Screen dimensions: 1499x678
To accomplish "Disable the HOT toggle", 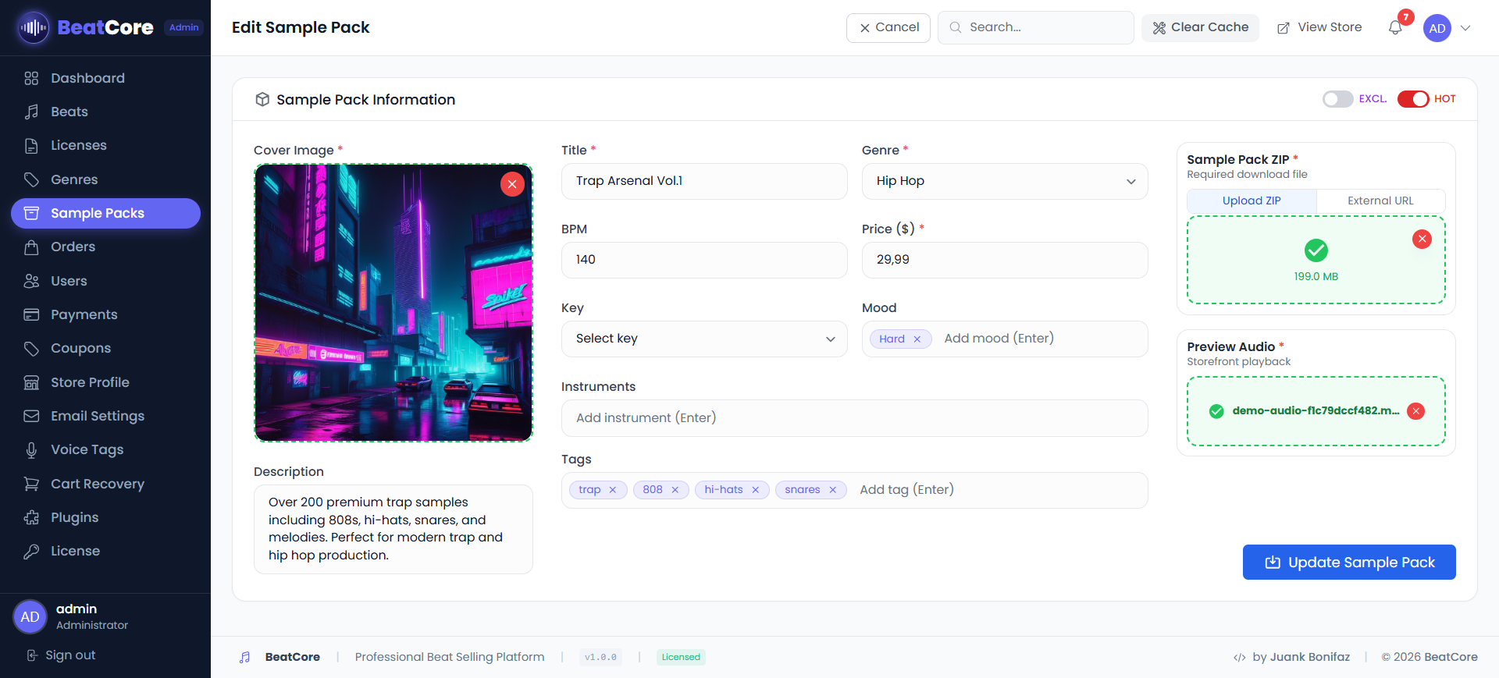I will [x=1412, y=99].
